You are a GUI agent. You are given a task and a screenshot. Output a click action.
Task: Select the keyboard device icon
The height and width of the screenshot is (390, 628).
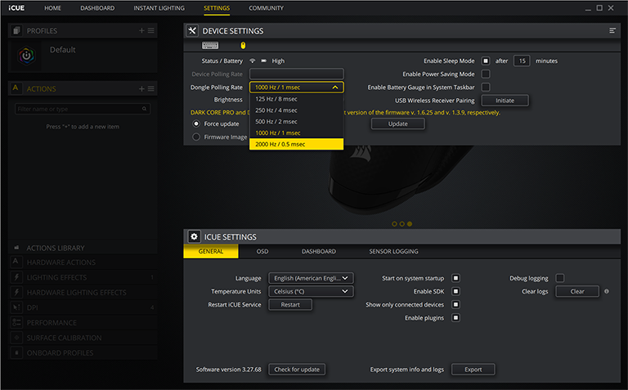pyautogui.click(x=210, y=45)
